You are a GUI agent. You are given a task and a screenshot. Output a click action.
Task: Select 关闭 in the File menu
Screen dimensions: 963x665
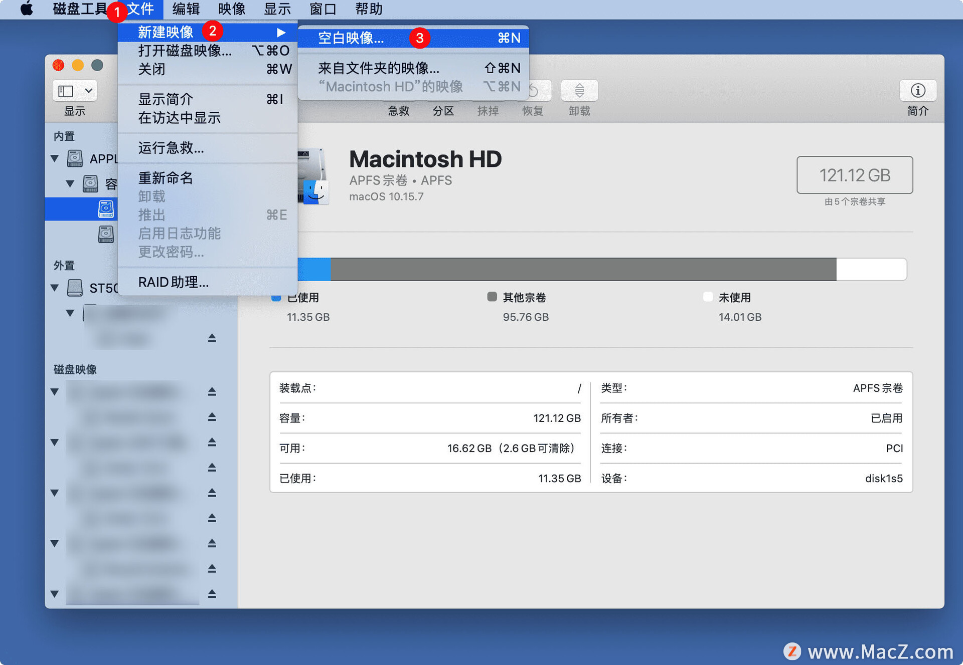pos(208,69)
